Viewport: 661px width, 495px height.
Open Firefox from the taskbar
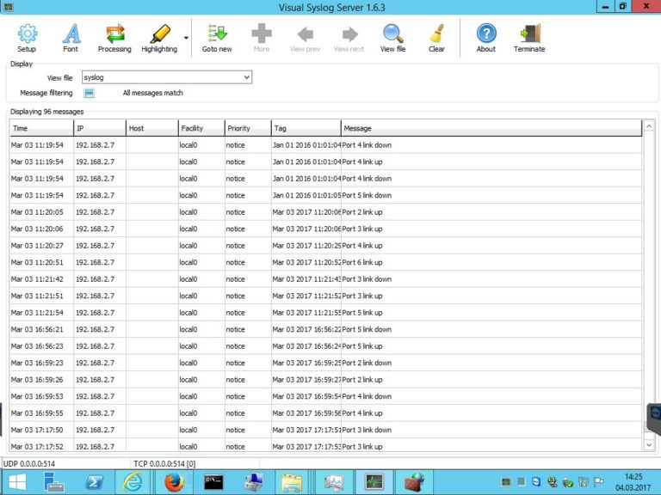[x=175, y=482]
